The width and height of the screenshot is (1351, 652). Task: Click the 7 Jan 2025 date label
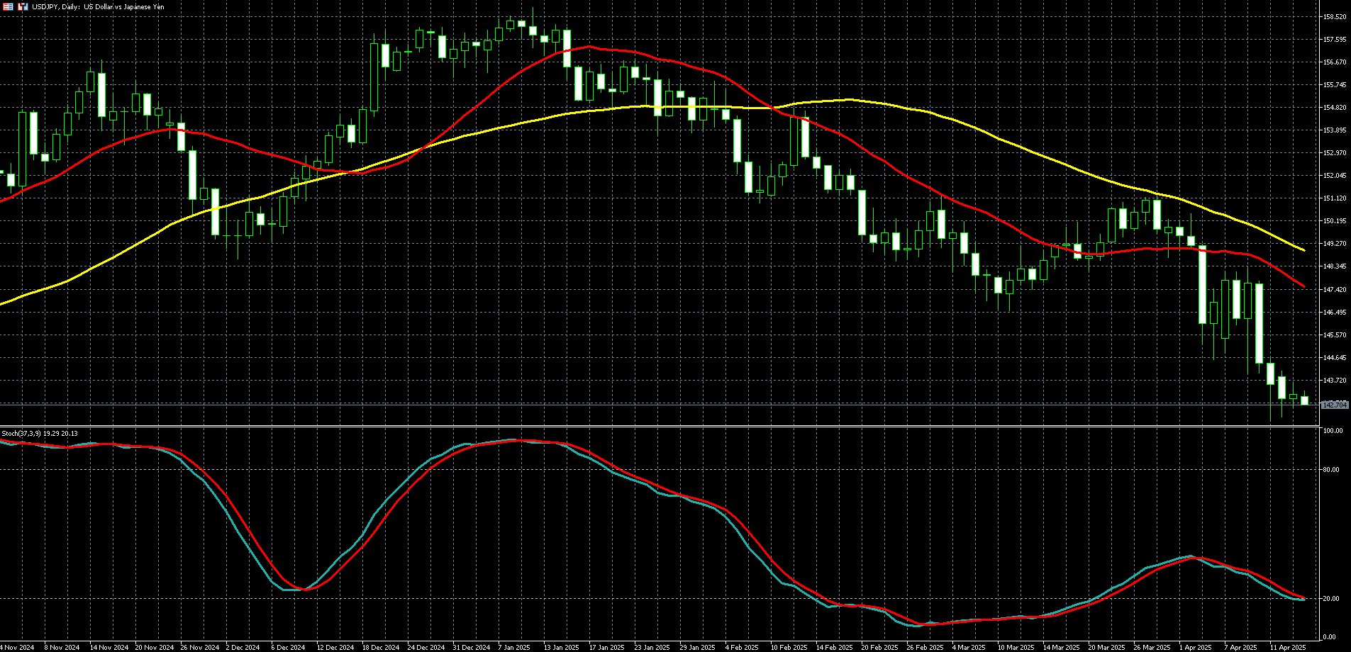pyautogui.click(x=514, y=647)
